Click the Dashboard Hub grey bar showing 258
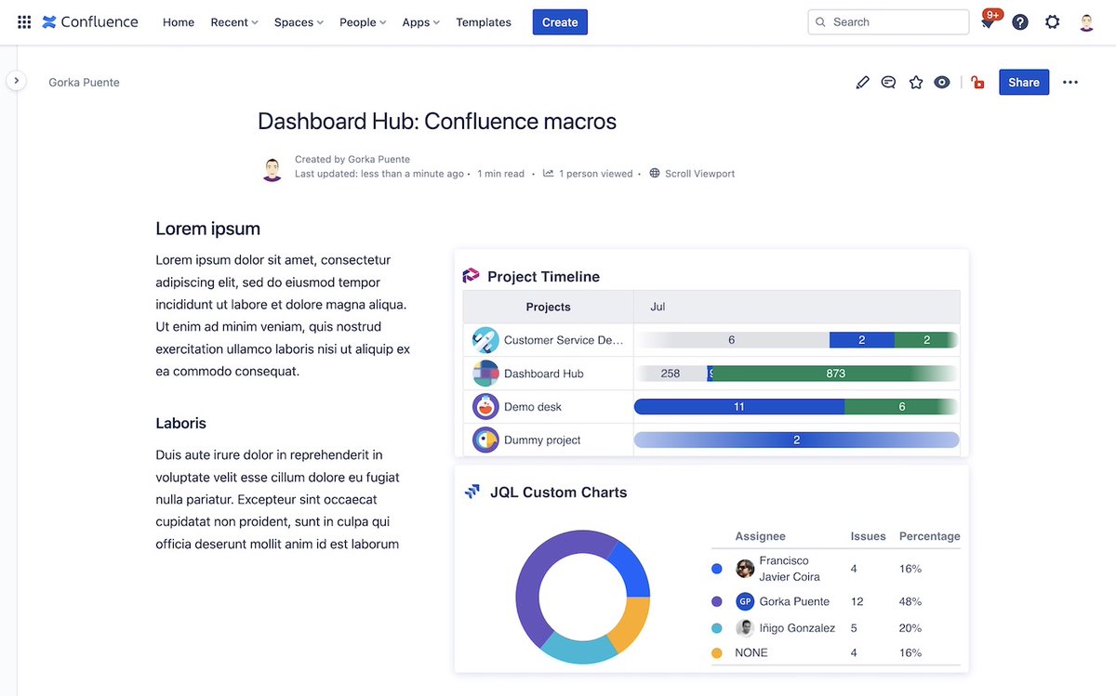 [x=671, y=374]
